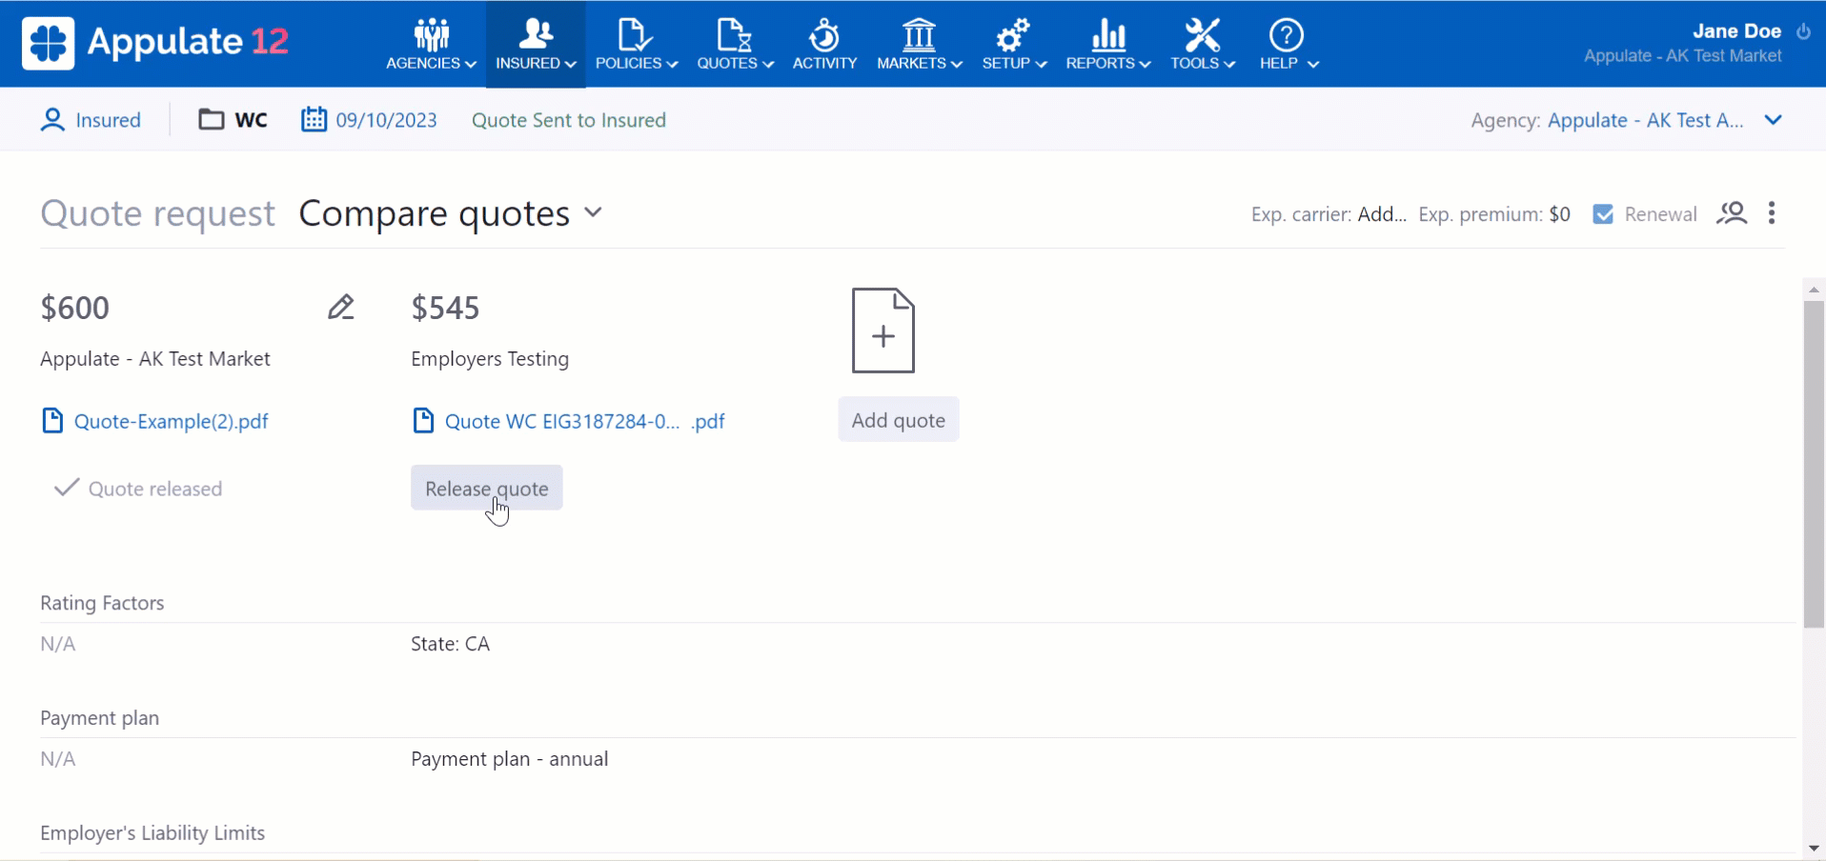Open Jane Doe user profile
This screenshot has height=861, width=1826.
[1736, 31]
